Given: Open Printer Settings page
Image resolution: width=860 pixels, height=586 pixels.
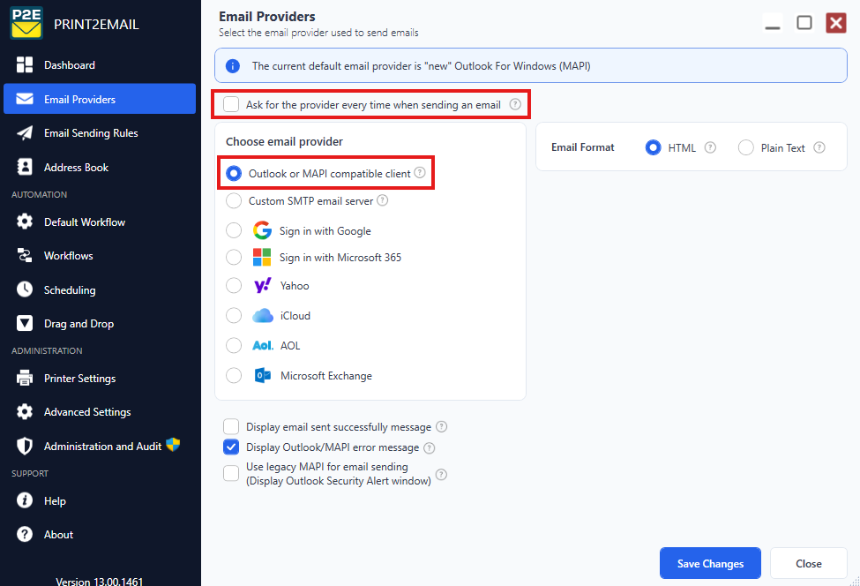Looking at the screenshot, I should [100, 378].
